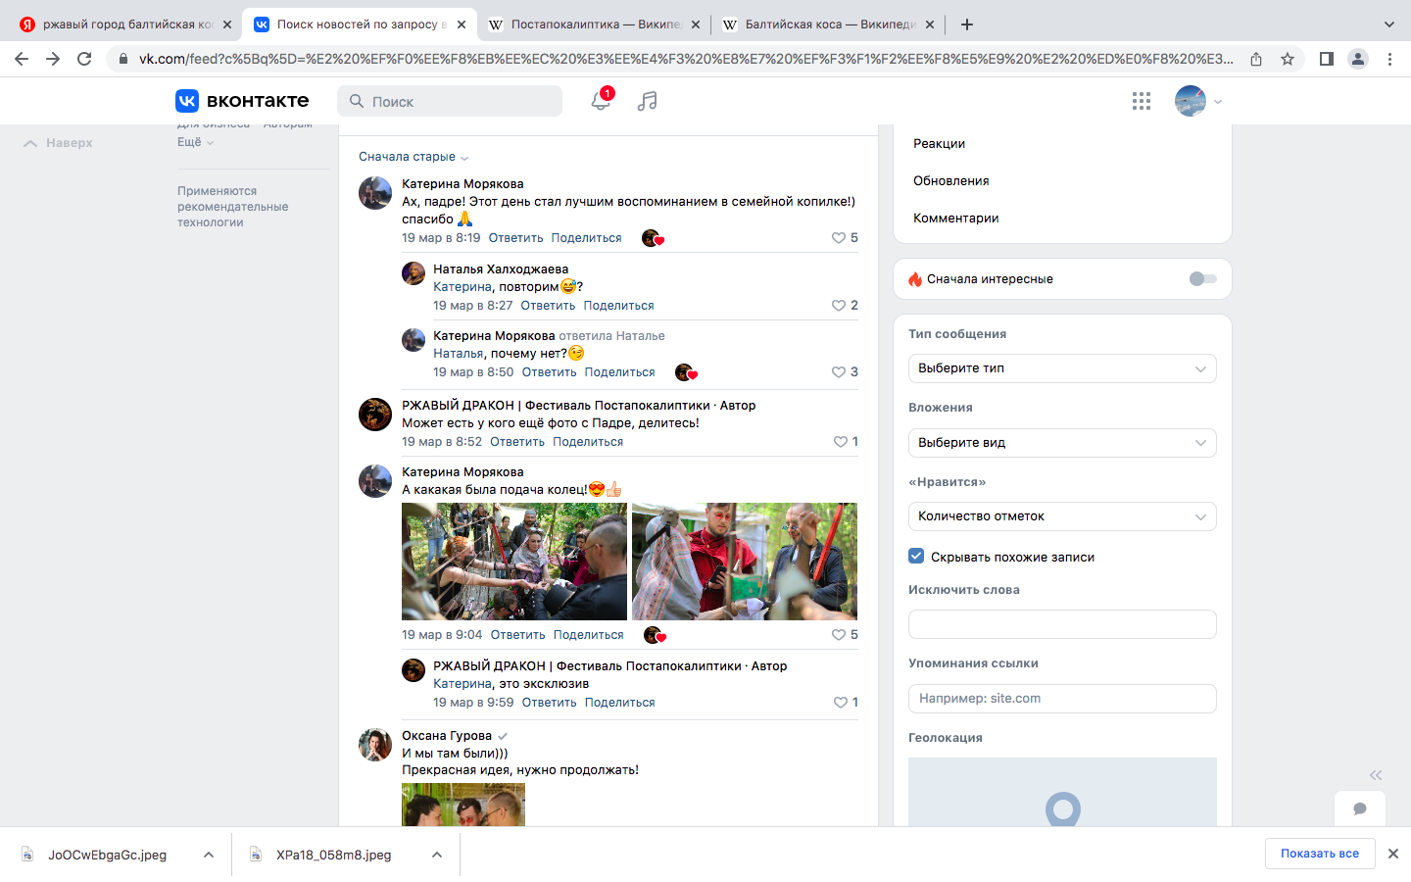Open the VK music note icon

tap(647, 101)
